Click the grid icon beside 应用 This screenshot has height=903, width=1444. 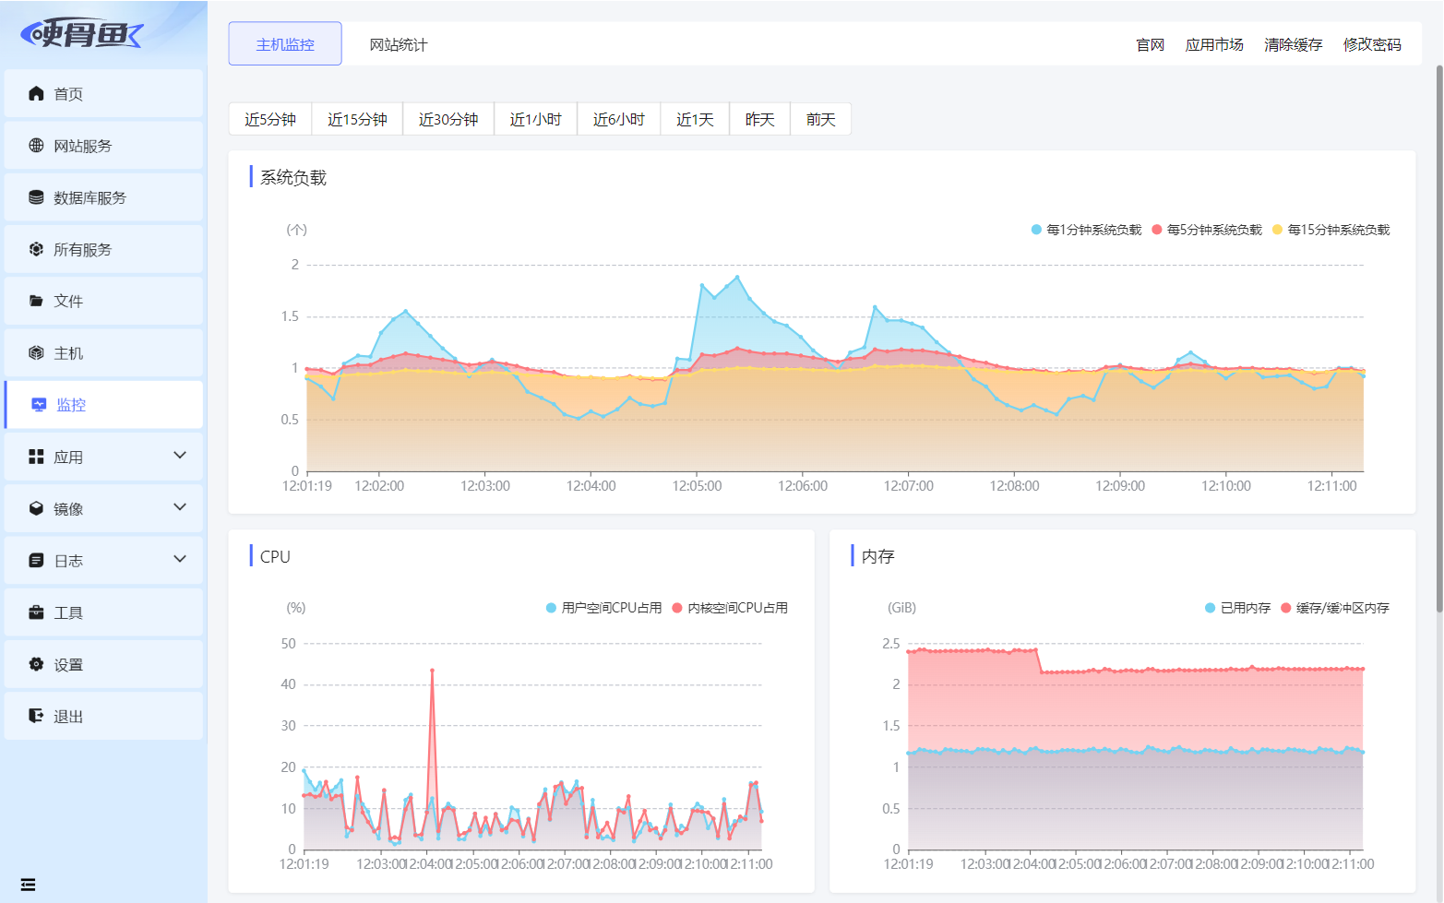point(36,457)
